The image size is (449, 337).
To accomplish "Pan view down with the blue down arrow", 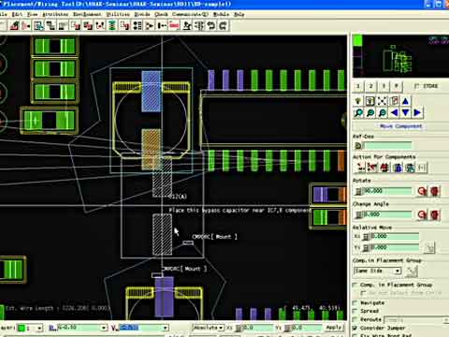I will (x=405, y=112).
